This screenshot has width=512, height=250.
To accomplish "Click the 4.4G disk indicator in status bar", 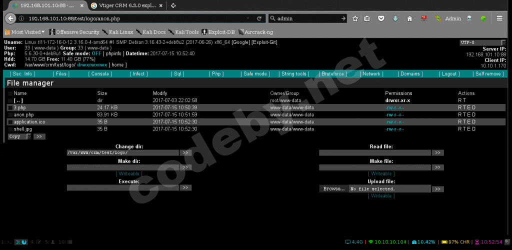I will point(354,242).
